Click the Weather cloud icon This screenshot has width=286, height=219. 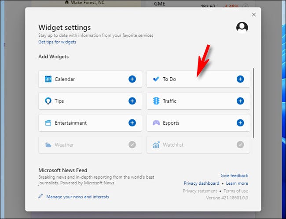click(48, 145)
